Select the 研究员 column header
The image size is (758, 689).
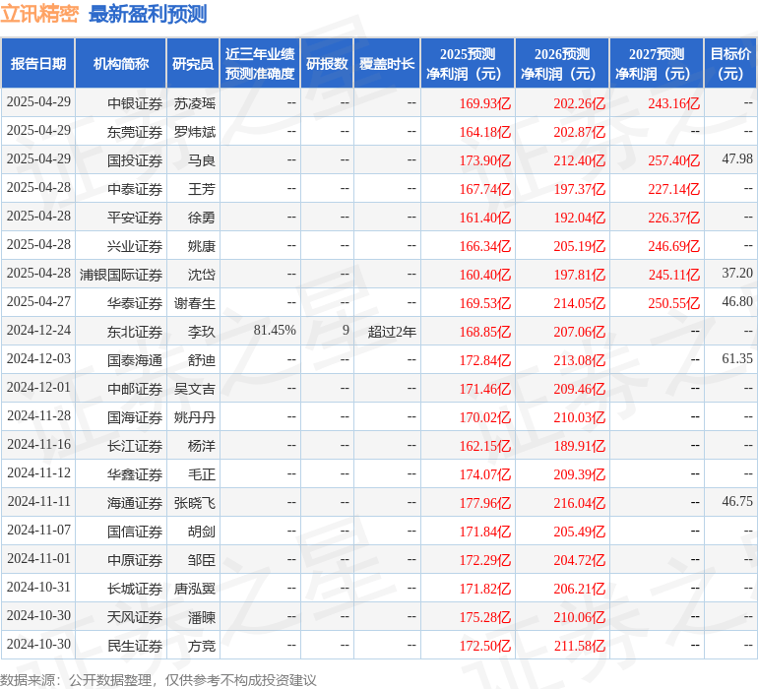193,63
